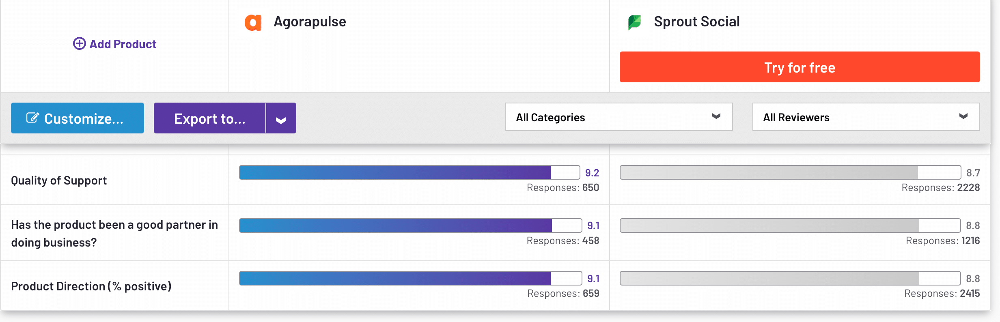Click Responses 650 under Quality of Support

tap(562, 187)
